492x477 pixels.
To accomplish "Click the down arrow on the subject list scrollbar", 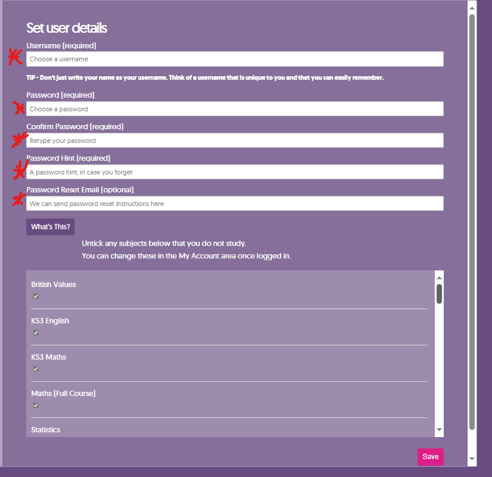I will coord(439,430).
